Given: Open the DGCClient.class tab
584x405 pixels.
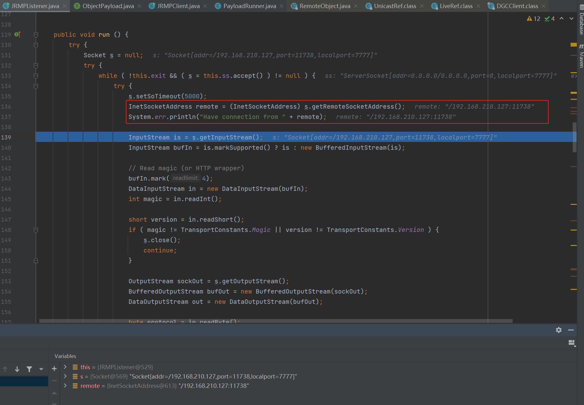Looking at the screenshot, I should [517, 6].
